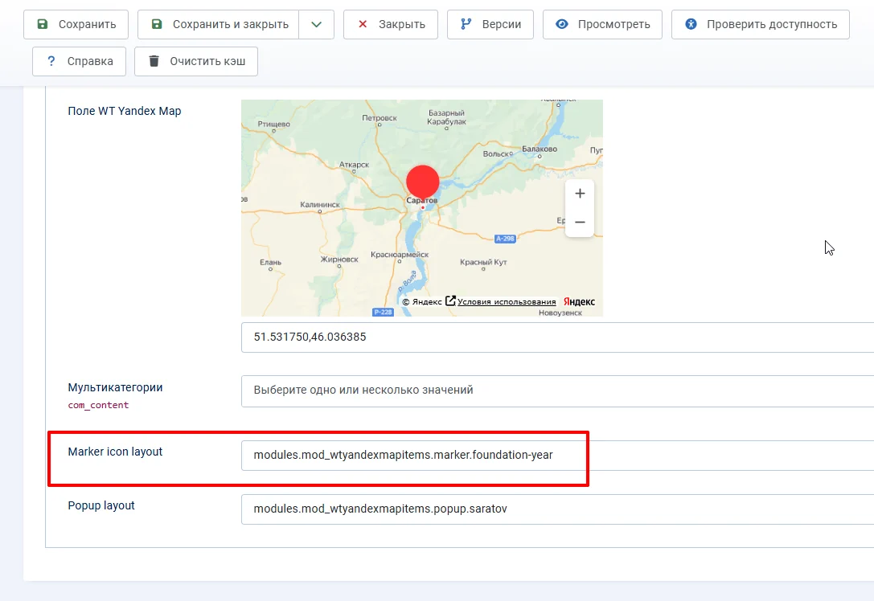Viewport: 874px width, 601px height.
Task: Click Базарный Карабулак on the map
Action: coord(446,117)
